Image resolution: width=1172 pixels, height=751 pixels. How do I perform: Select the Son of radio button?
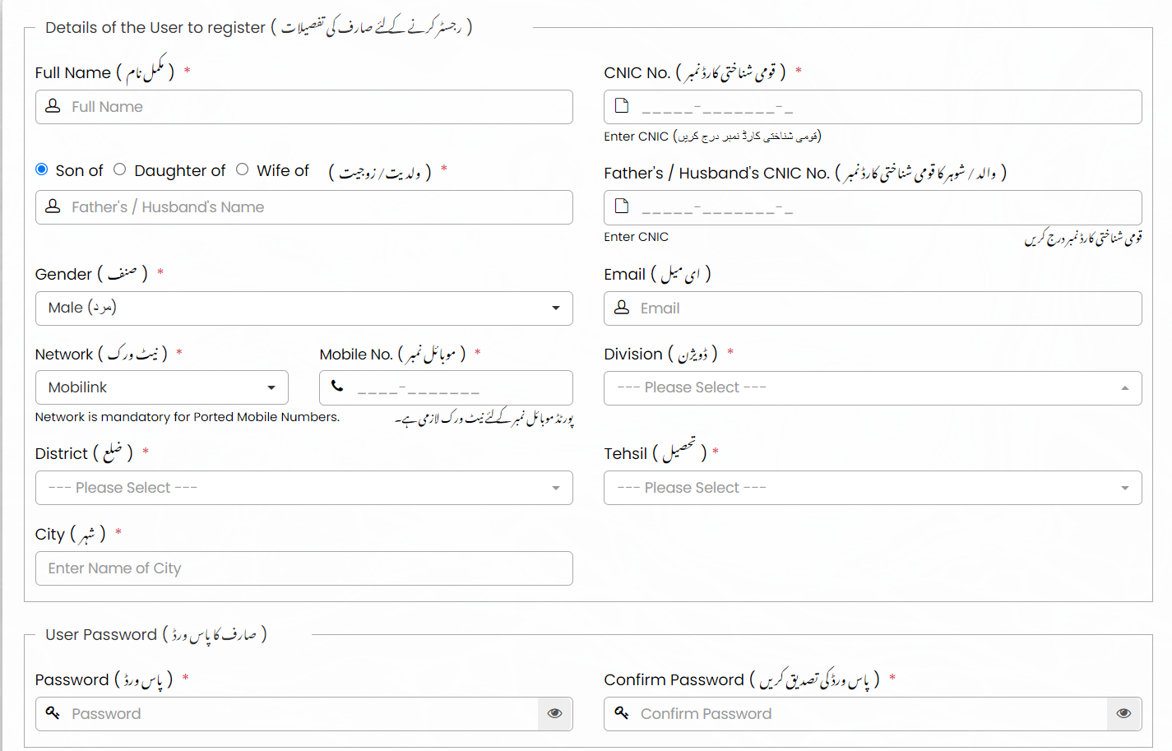pos(41,169)
